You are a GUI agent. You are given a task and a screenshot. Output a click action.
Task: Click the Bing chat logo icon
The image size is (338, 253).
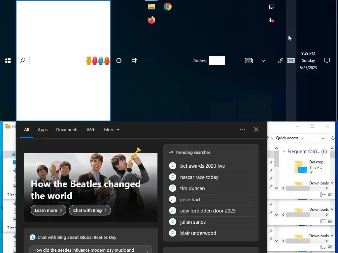pos(33,237)
